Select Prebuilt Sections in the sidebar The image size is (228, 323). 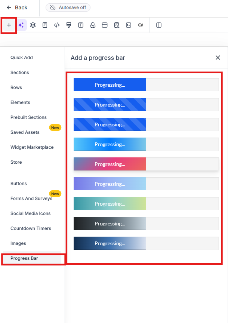(28, 117)
